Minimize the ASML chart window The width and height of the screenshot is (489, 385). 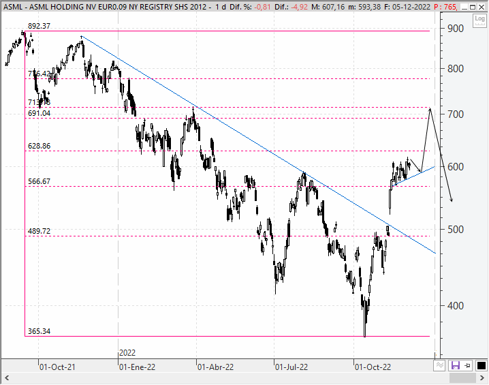coord(464,7)
